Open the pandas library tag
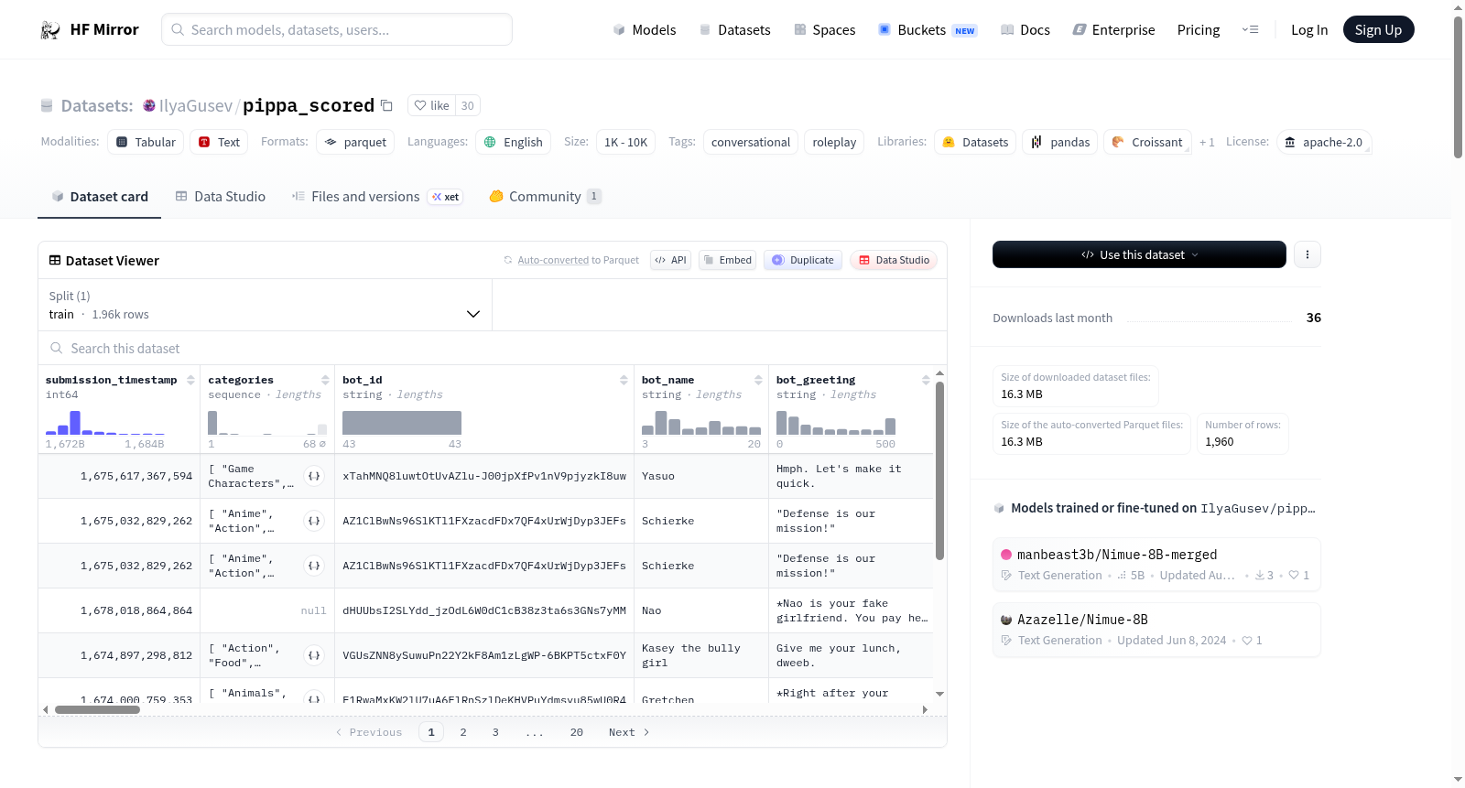This screenshot has width=1465, height=788. [x=1060, y=142]
